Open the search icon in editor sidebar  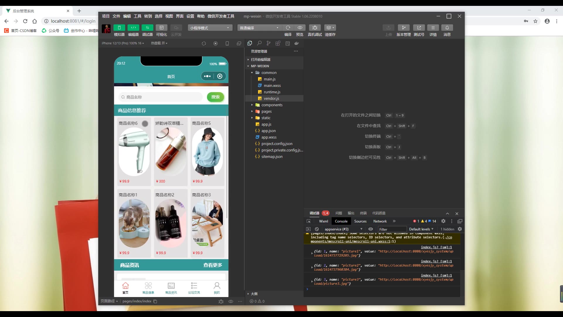click(x=259, y=43)
